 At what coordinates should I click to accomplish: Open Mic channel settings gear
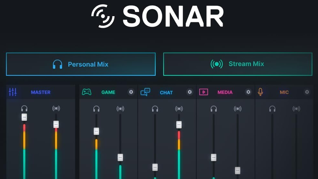click(307, 92)
